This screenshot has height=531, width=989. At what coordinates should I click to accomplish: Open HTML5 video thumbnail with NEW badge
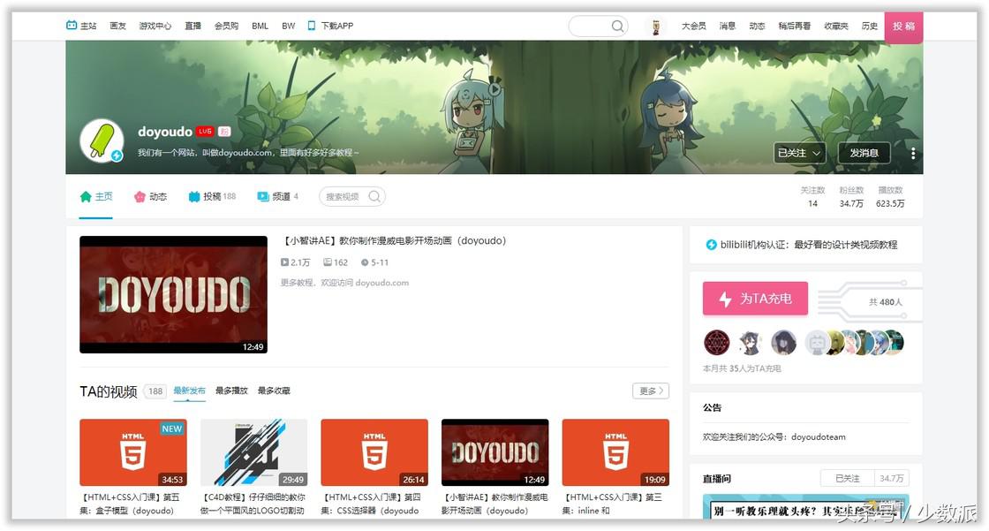click(133, 452)
